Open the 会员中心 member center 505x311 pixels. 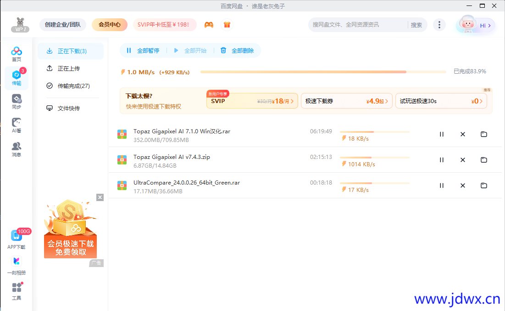110,25
